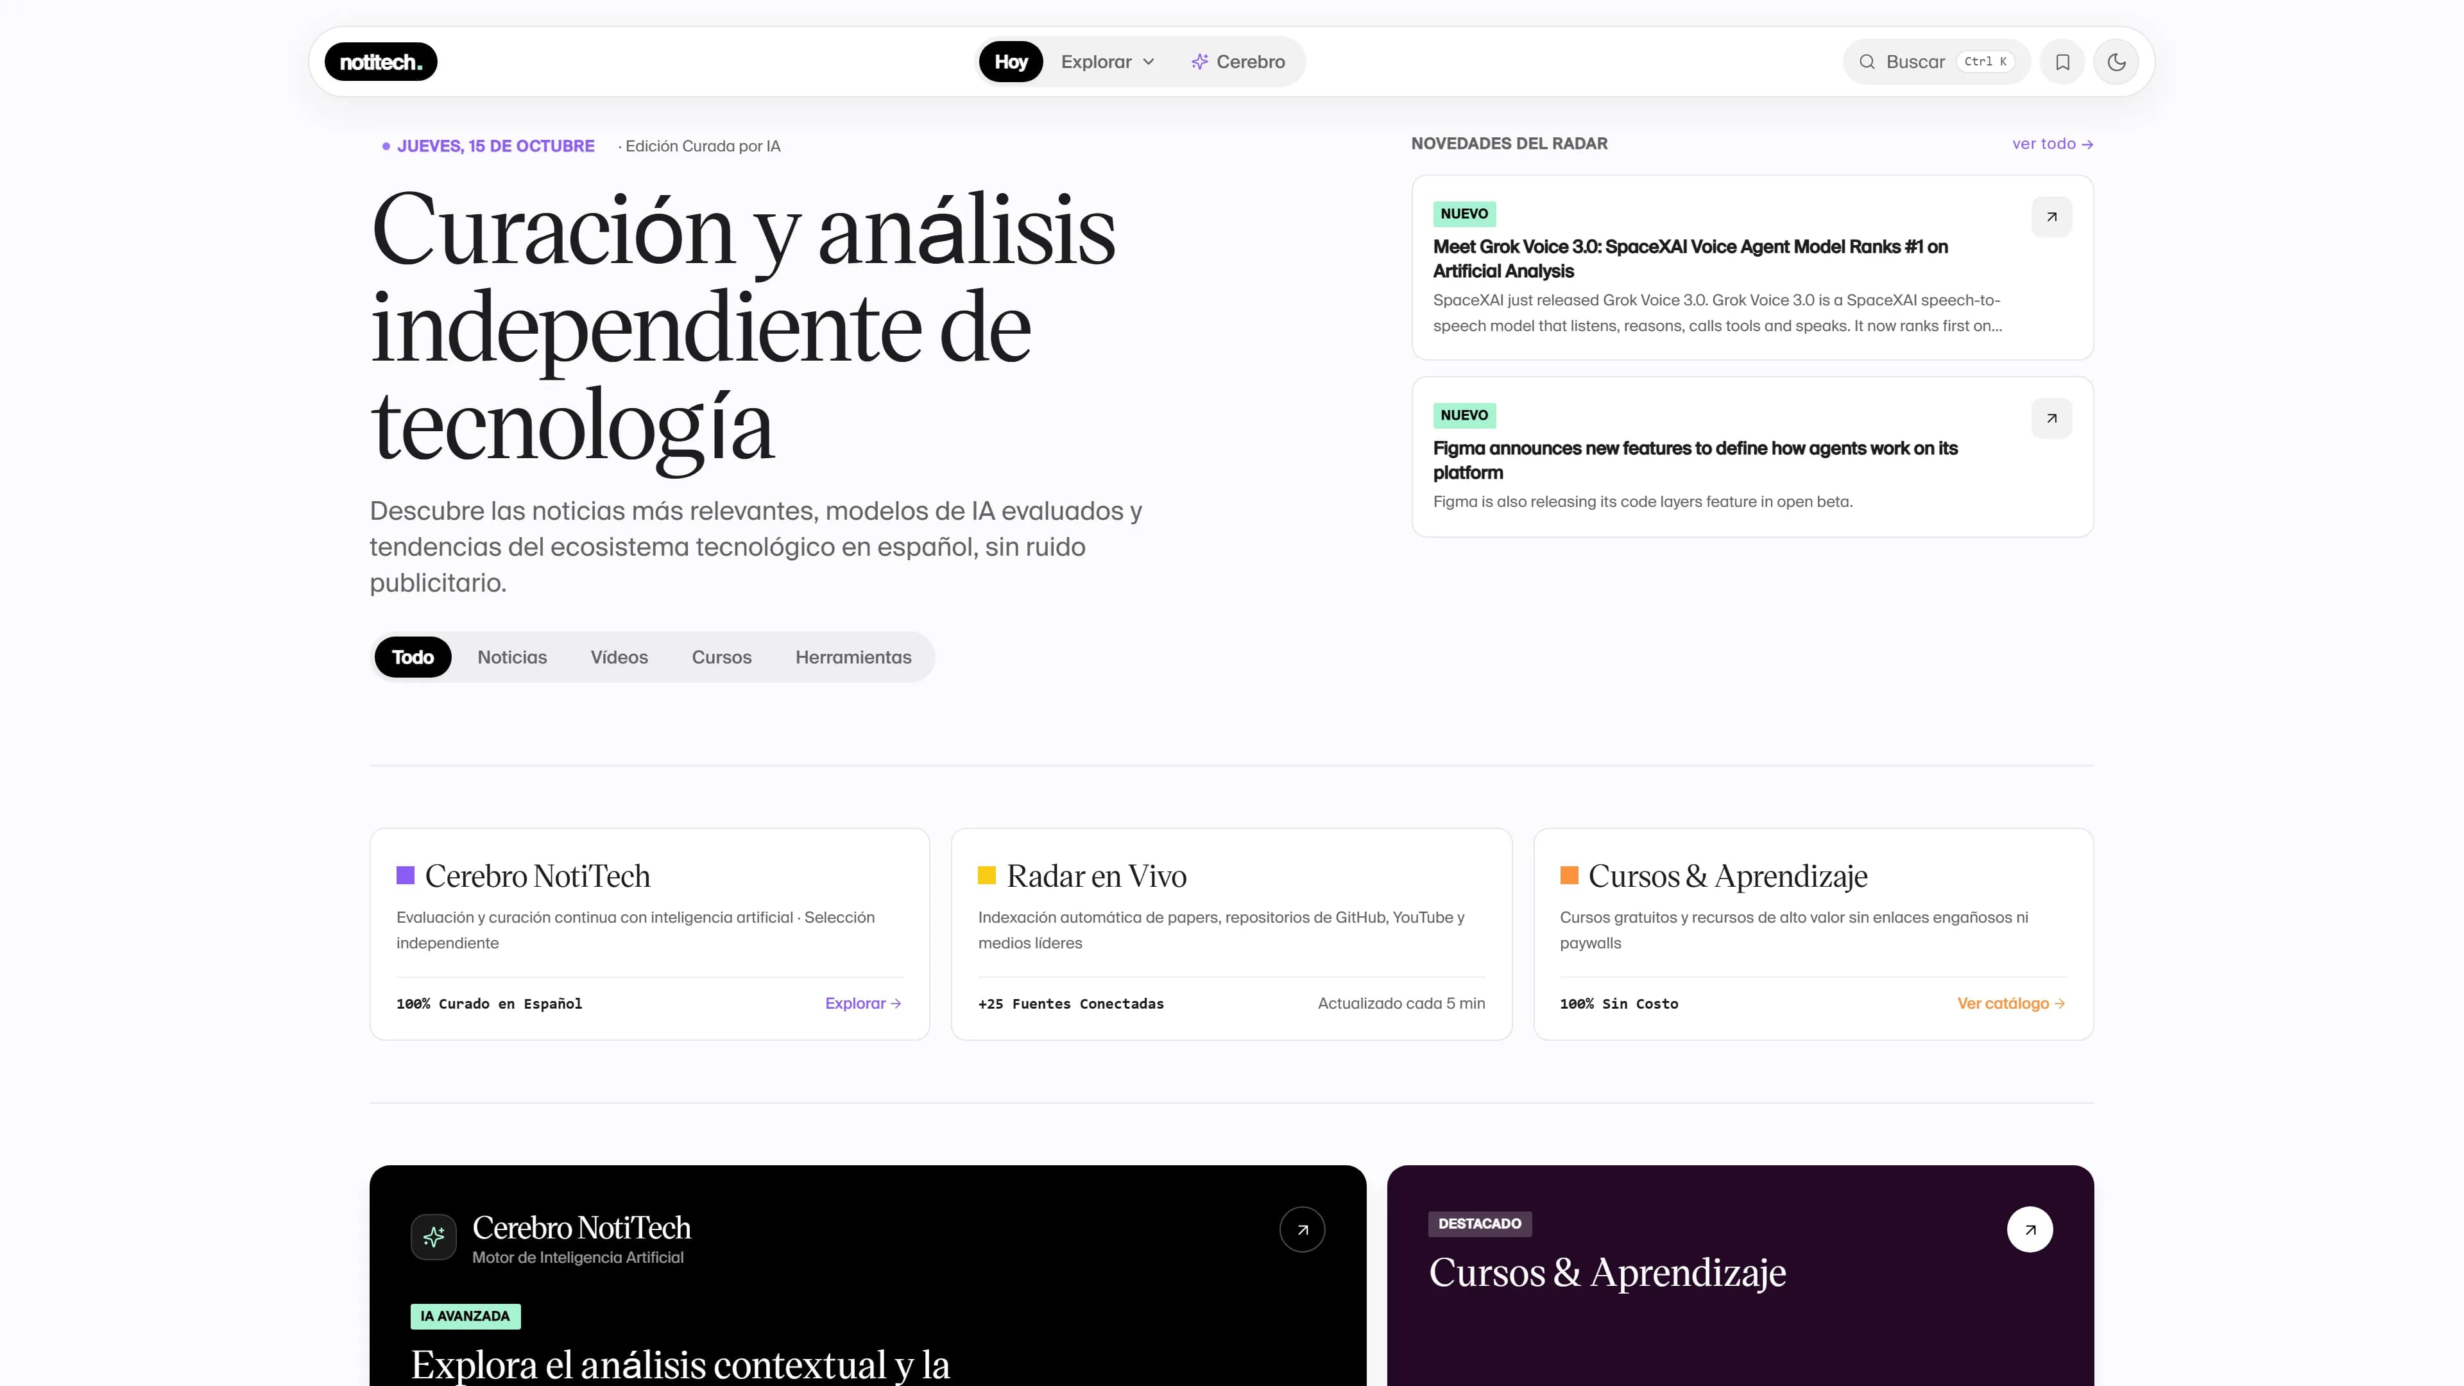The height and width of the screenshot is (1386, 2464).
Task: Switch to the Herramientas filter
Action: point(853,657)
